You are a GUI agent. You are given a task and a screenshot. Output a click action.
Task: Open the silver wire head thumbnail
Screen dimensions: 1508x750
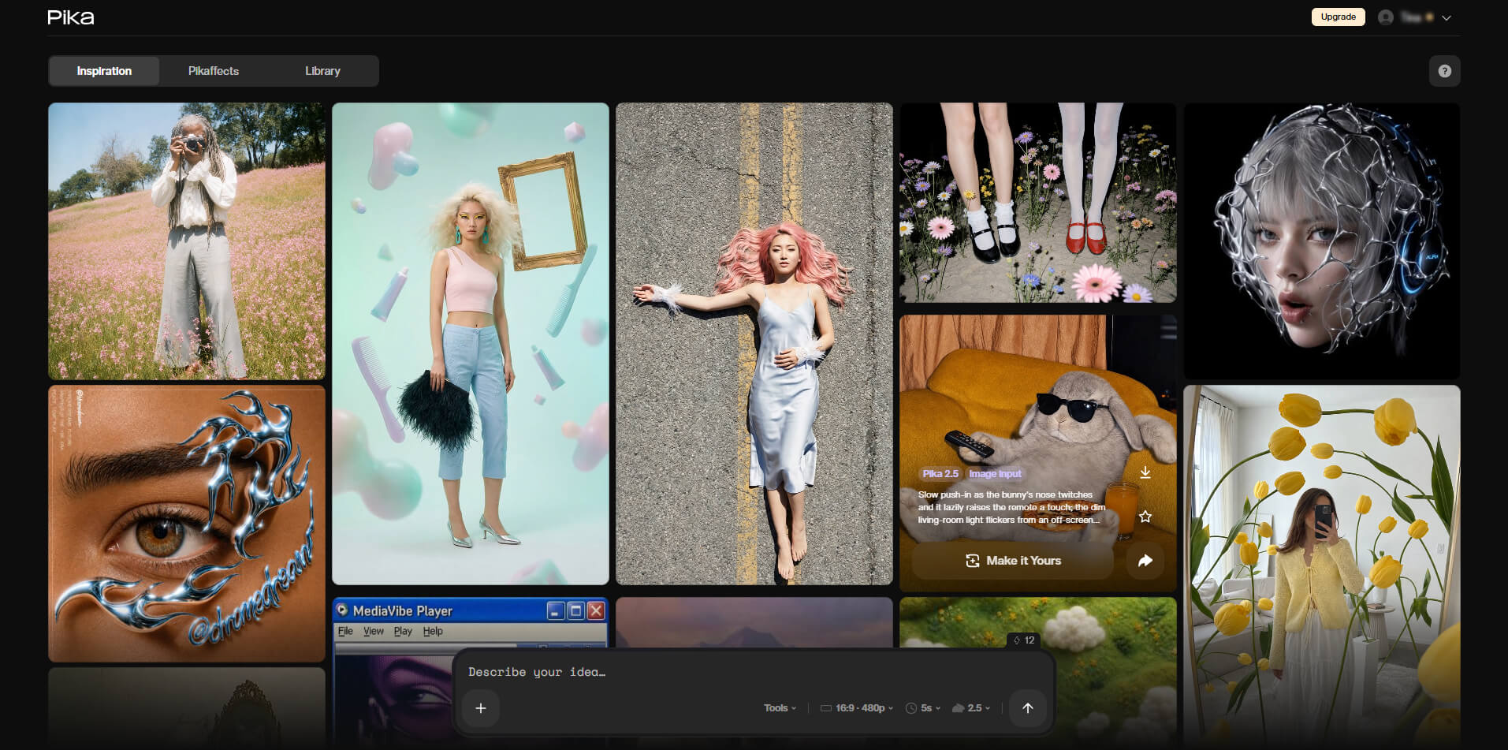(1322, 241)
